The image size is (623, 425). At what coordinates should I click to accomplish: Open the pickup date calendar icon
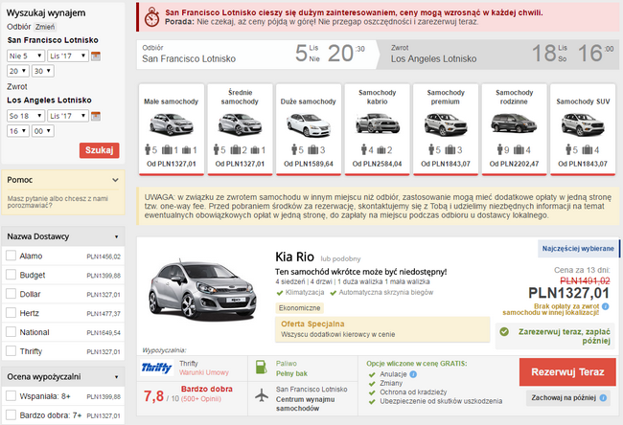[x=96, y=56]
